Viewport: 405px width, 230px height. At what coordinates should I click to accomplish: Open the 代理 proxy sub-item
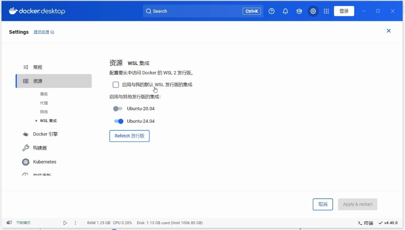[44, 103]
